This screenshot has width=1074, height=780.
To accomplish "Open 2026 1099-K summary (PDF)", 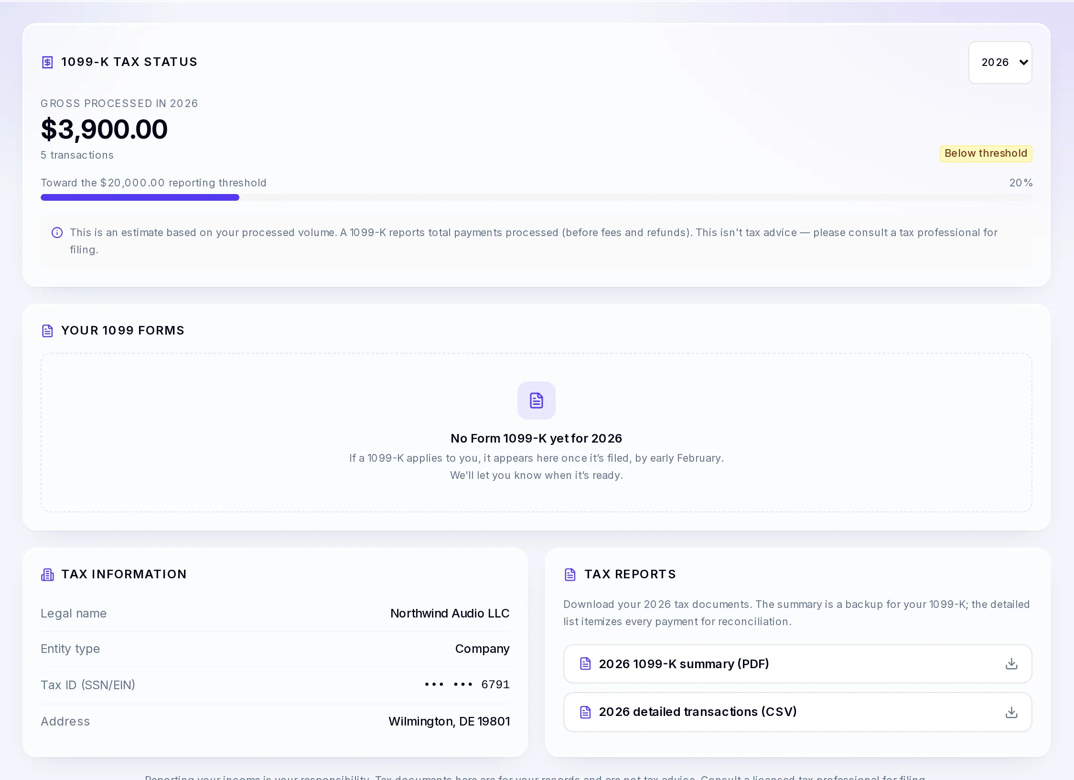I will coord(797,664).
